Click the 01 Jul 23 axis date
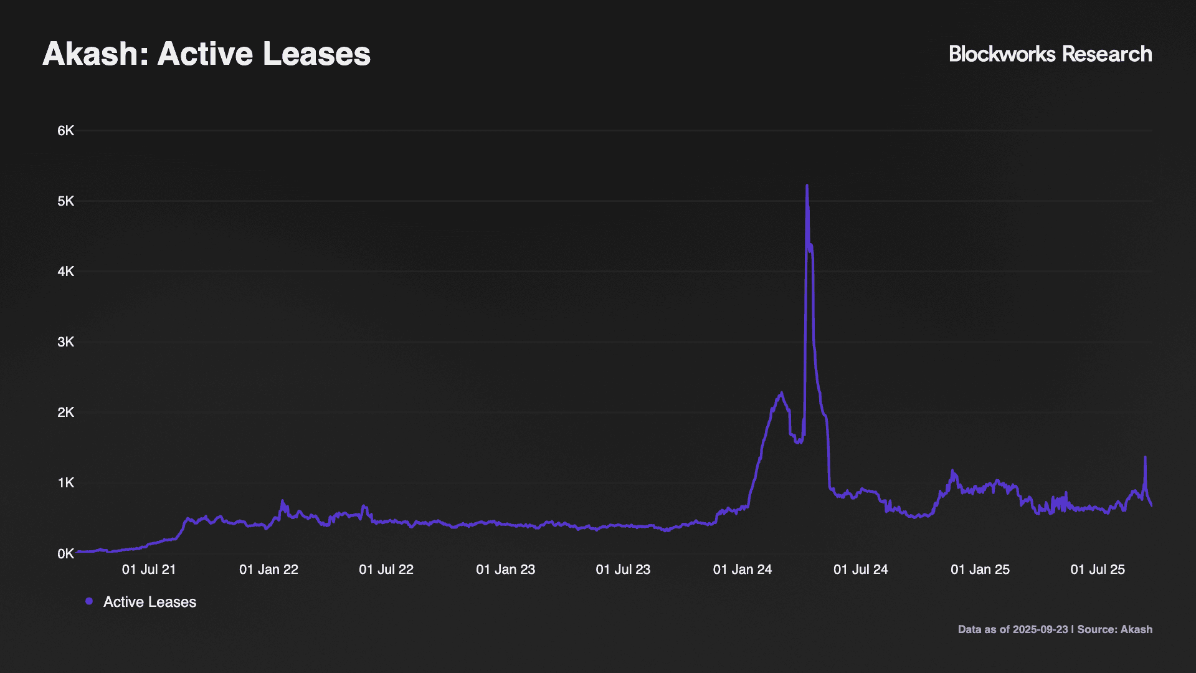Image resolution: width=1196 pixels, height=673 pixels. (623, 570)
